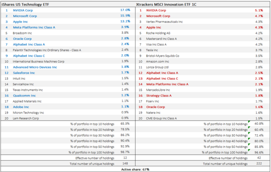
Task: Click Oracle Corp ranked 6
Action: pyautogui.click(x=22, y=39)
